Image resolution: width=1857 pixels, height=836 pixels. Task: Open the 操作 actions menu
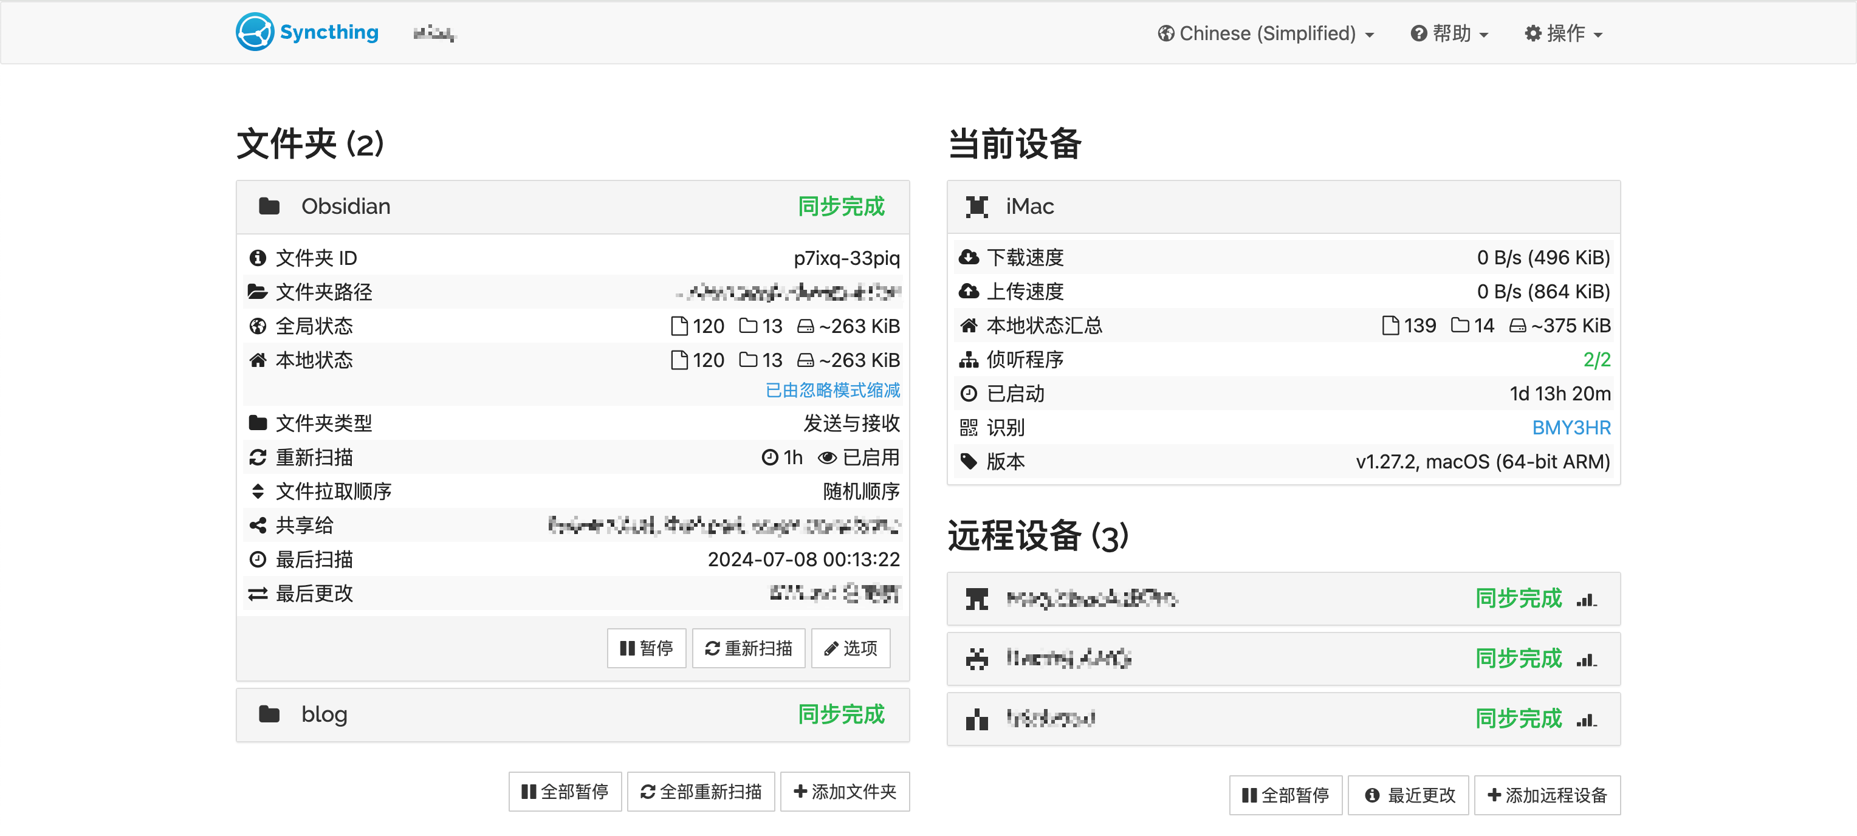click(x=1563, y=34)
